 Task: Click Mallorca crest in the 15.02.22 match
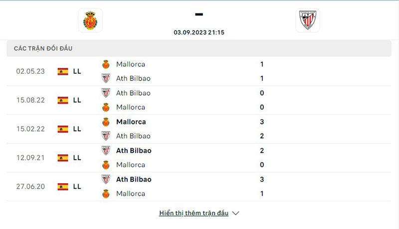[x=106, y=122]
